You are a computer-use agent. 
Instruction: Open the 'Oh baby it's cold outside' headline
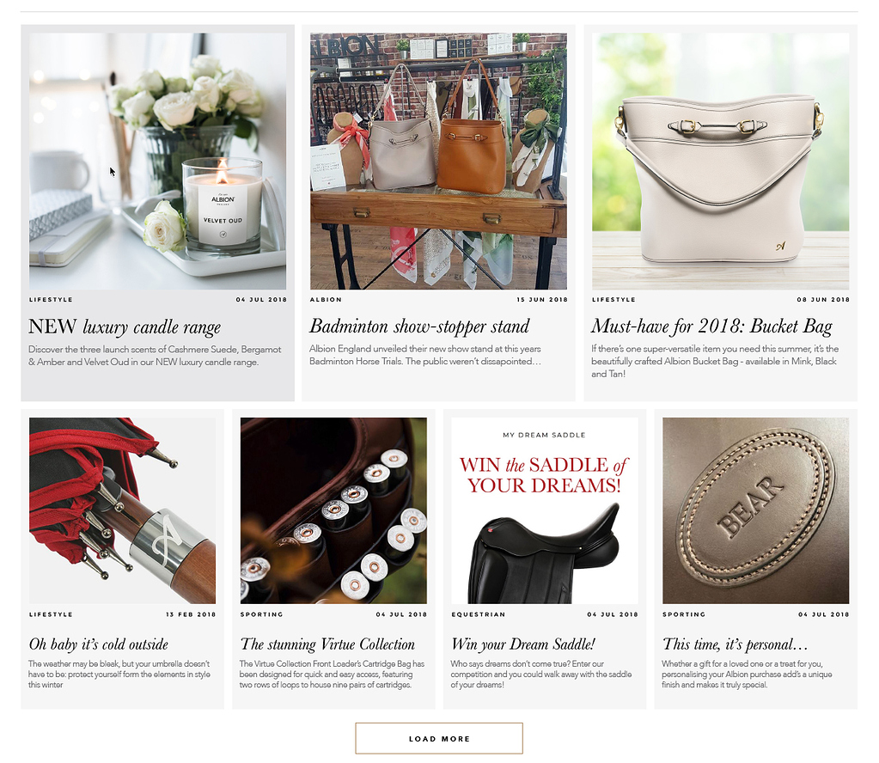tap(99, 644)
